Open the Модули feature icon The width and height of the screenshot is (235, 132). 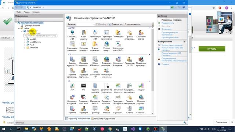click(x=141, y=87)
